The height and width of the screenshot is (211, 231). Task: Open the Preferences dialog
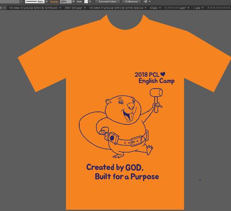[131, 2]
